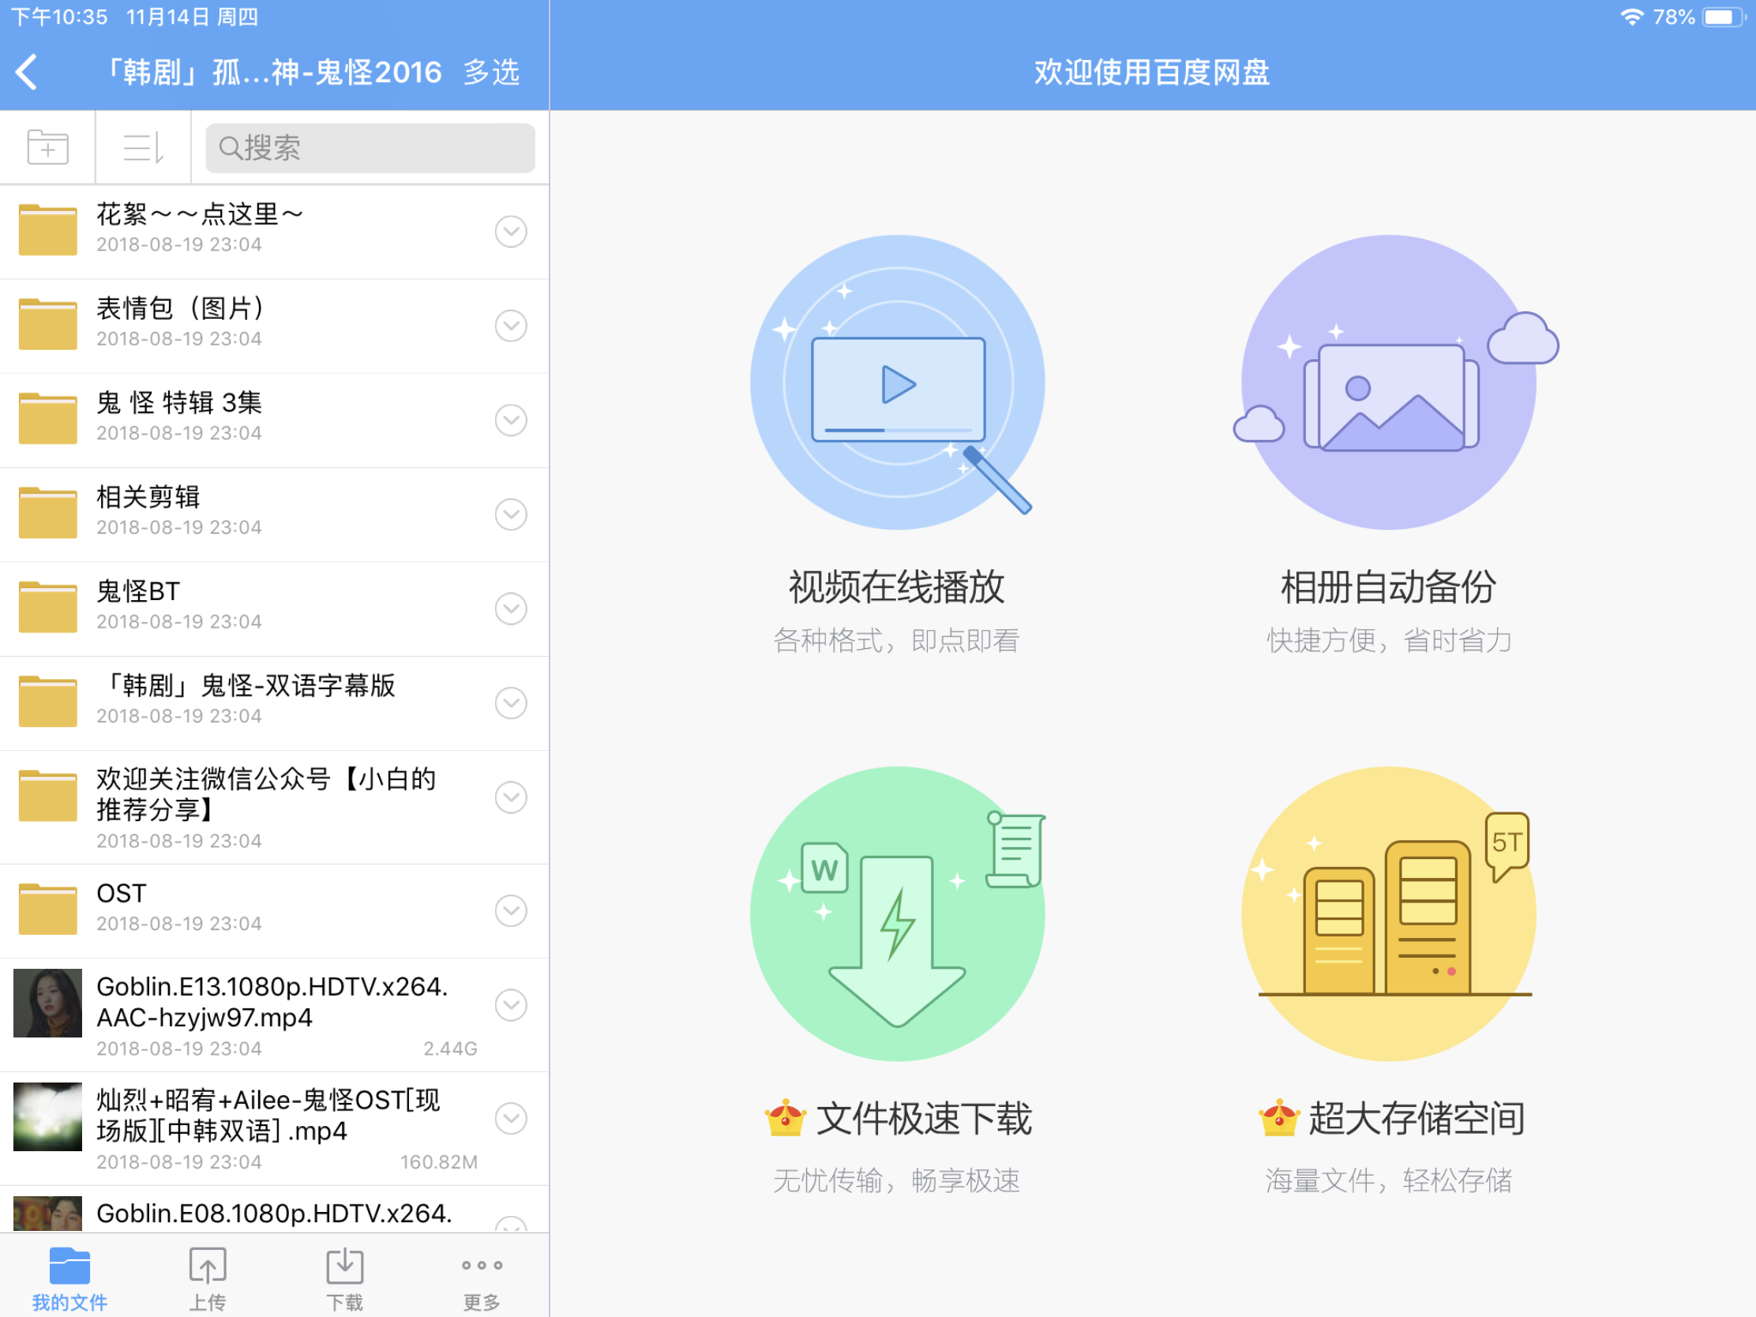
Task: Click the 5T large storage illustration
Action: coord(1387,914)
